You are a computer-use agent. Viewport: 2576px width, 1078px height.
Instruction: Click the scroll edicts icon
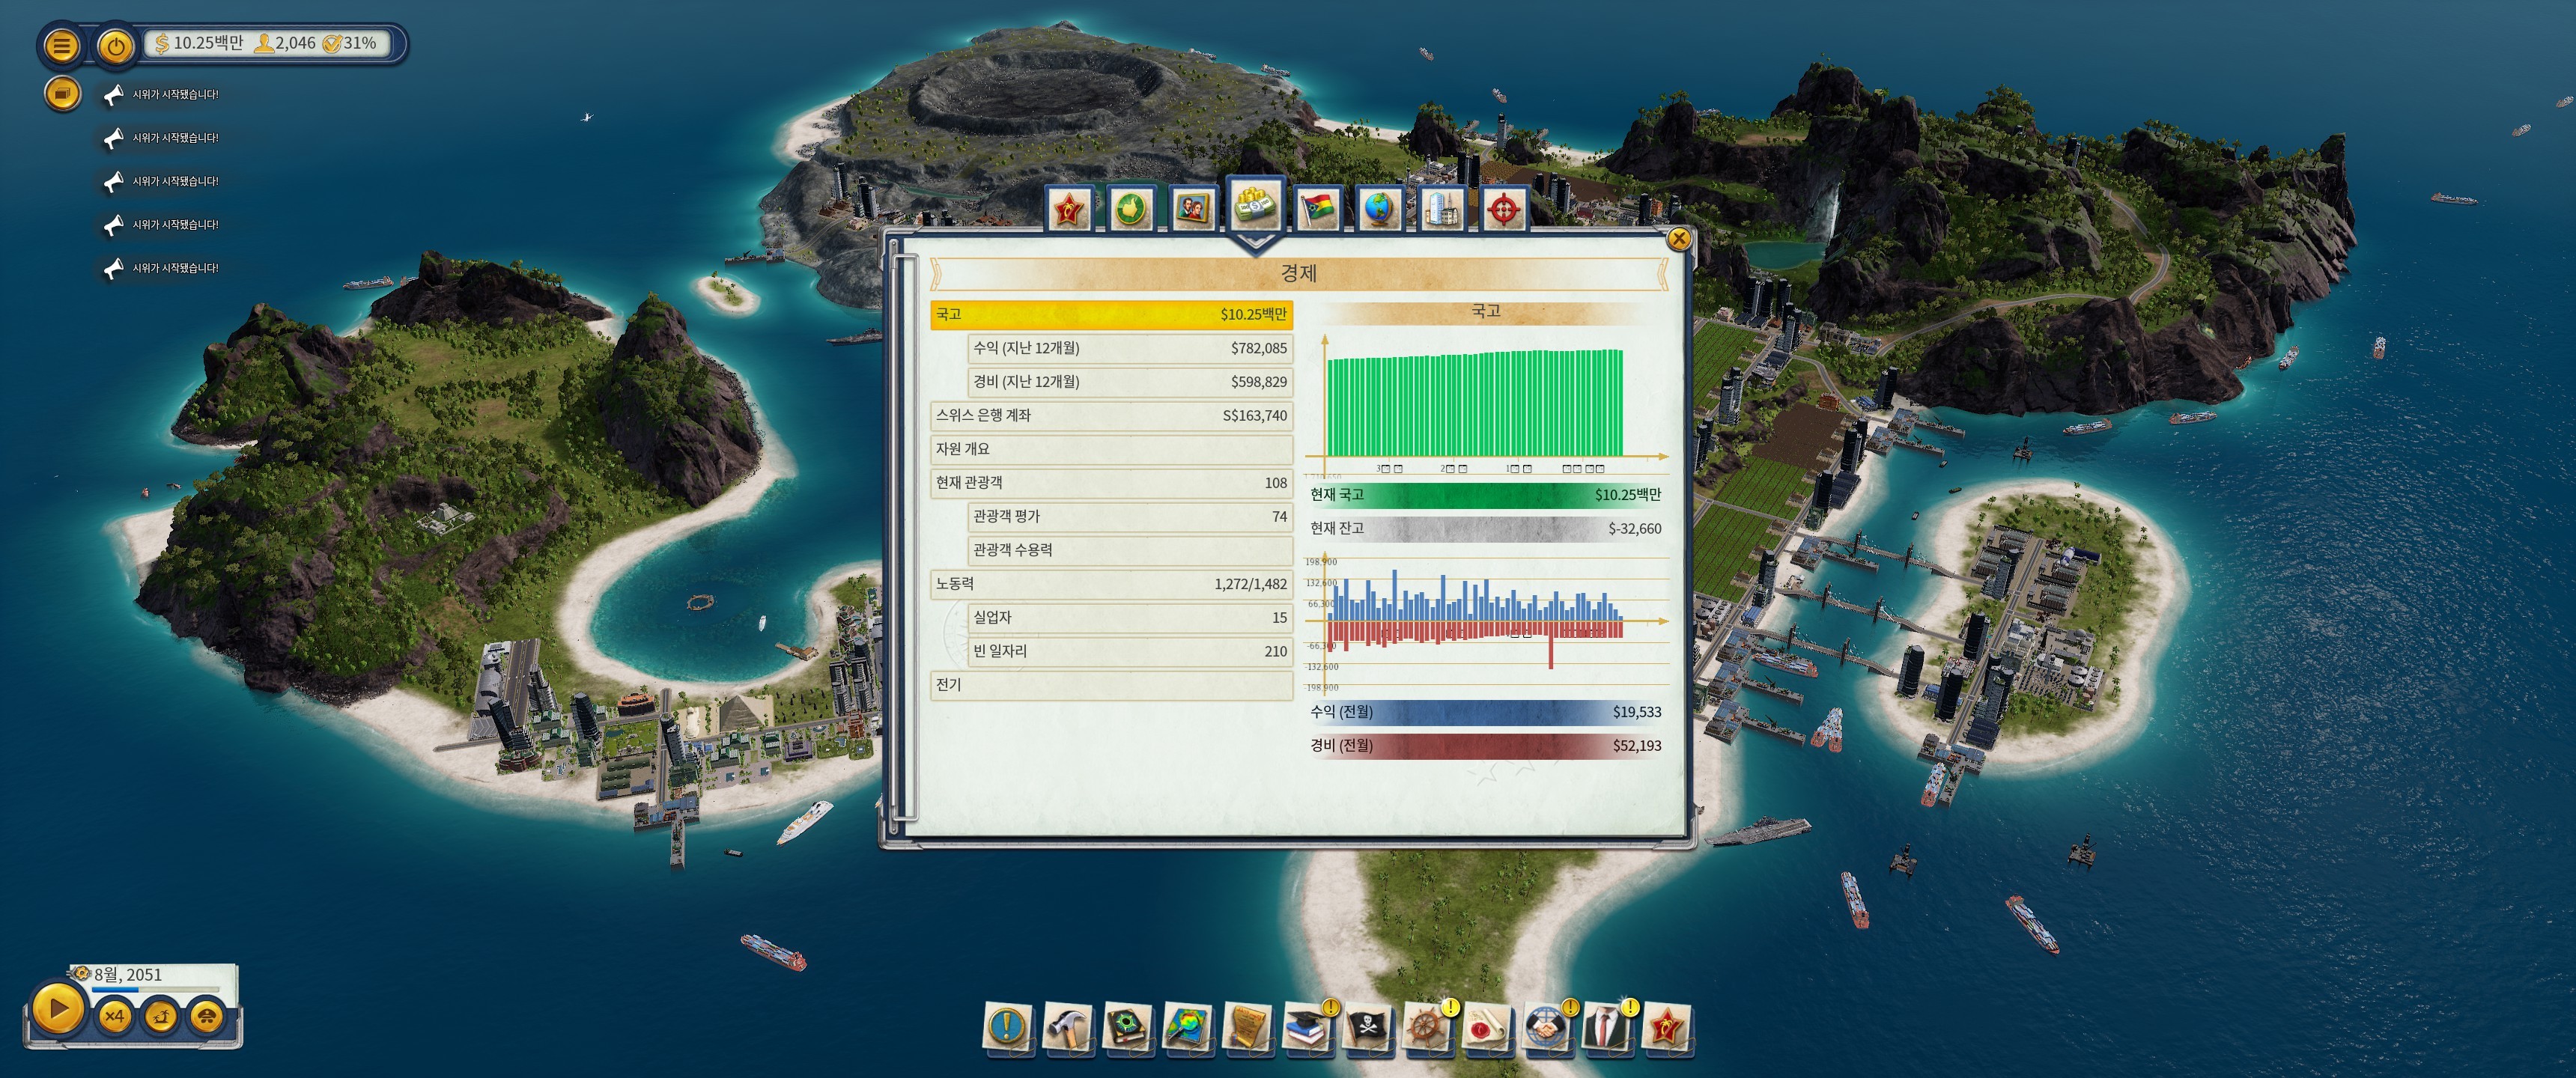(x=1247, y=1026)
